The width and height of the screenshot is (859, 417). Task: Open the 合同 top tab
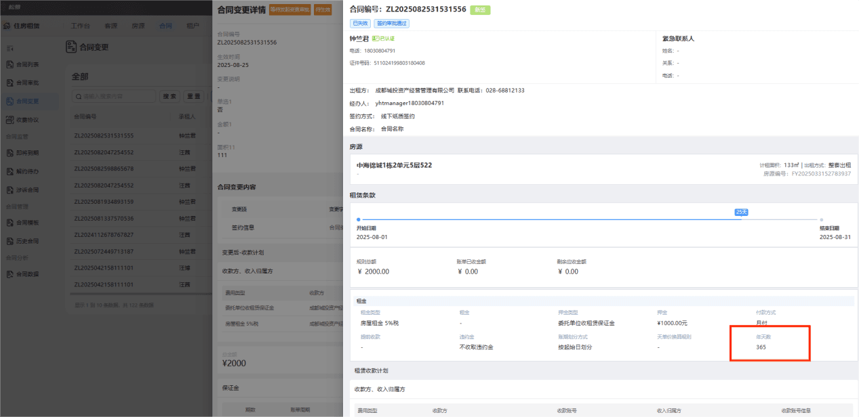(x=165, y=26)
